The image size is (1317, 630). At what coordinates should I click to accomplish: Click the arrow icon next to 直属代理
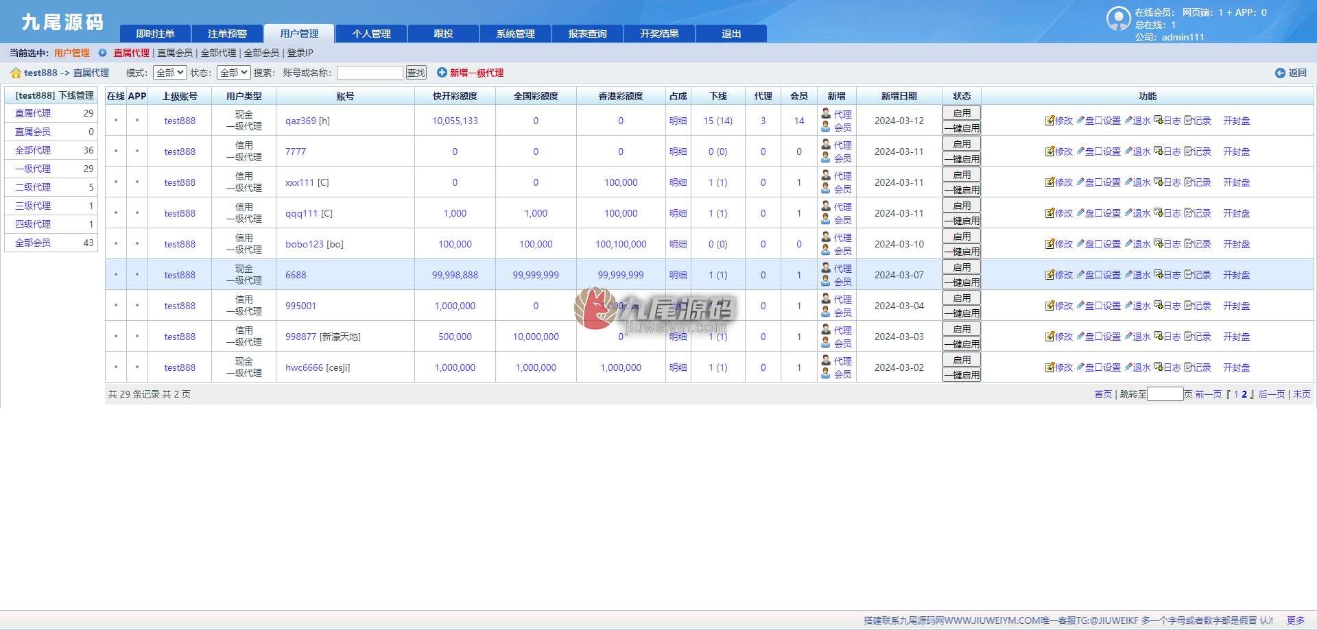pos(102,53)
